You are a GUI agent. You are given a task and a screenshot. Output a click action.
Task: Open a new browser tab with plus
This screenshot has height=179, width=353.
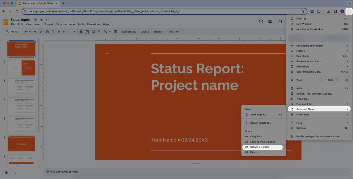tap(63, 3)
